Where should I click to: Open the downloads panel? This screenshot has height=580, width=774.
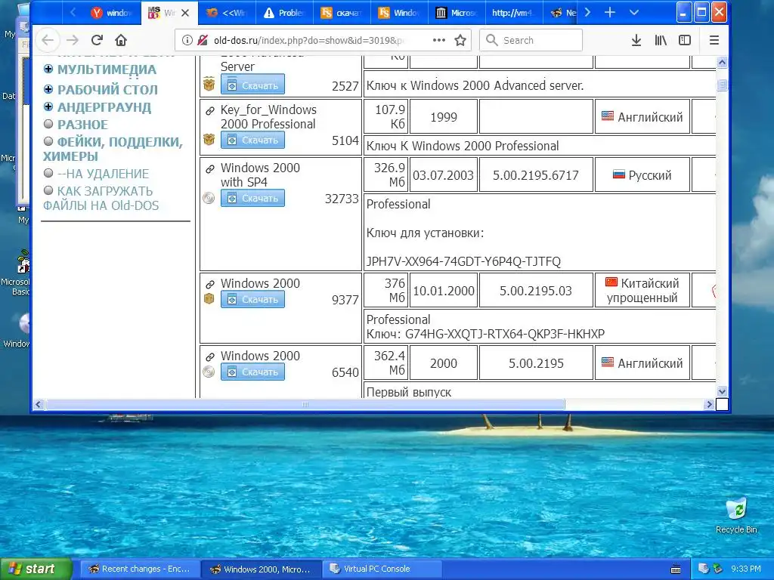click(636, 40)
